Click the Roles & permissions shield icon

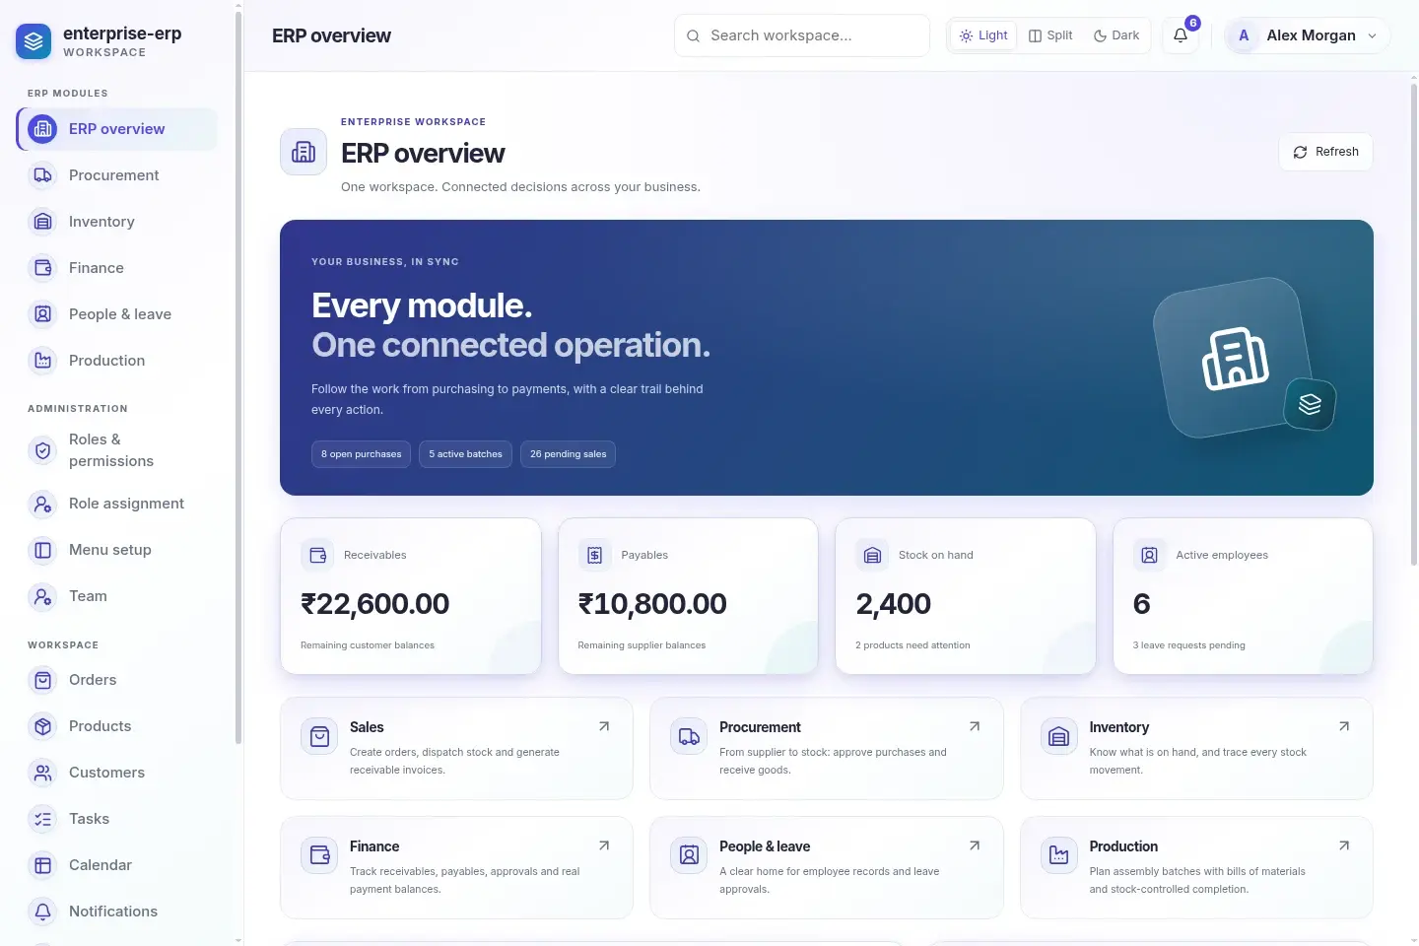click(x=42, y=450)
